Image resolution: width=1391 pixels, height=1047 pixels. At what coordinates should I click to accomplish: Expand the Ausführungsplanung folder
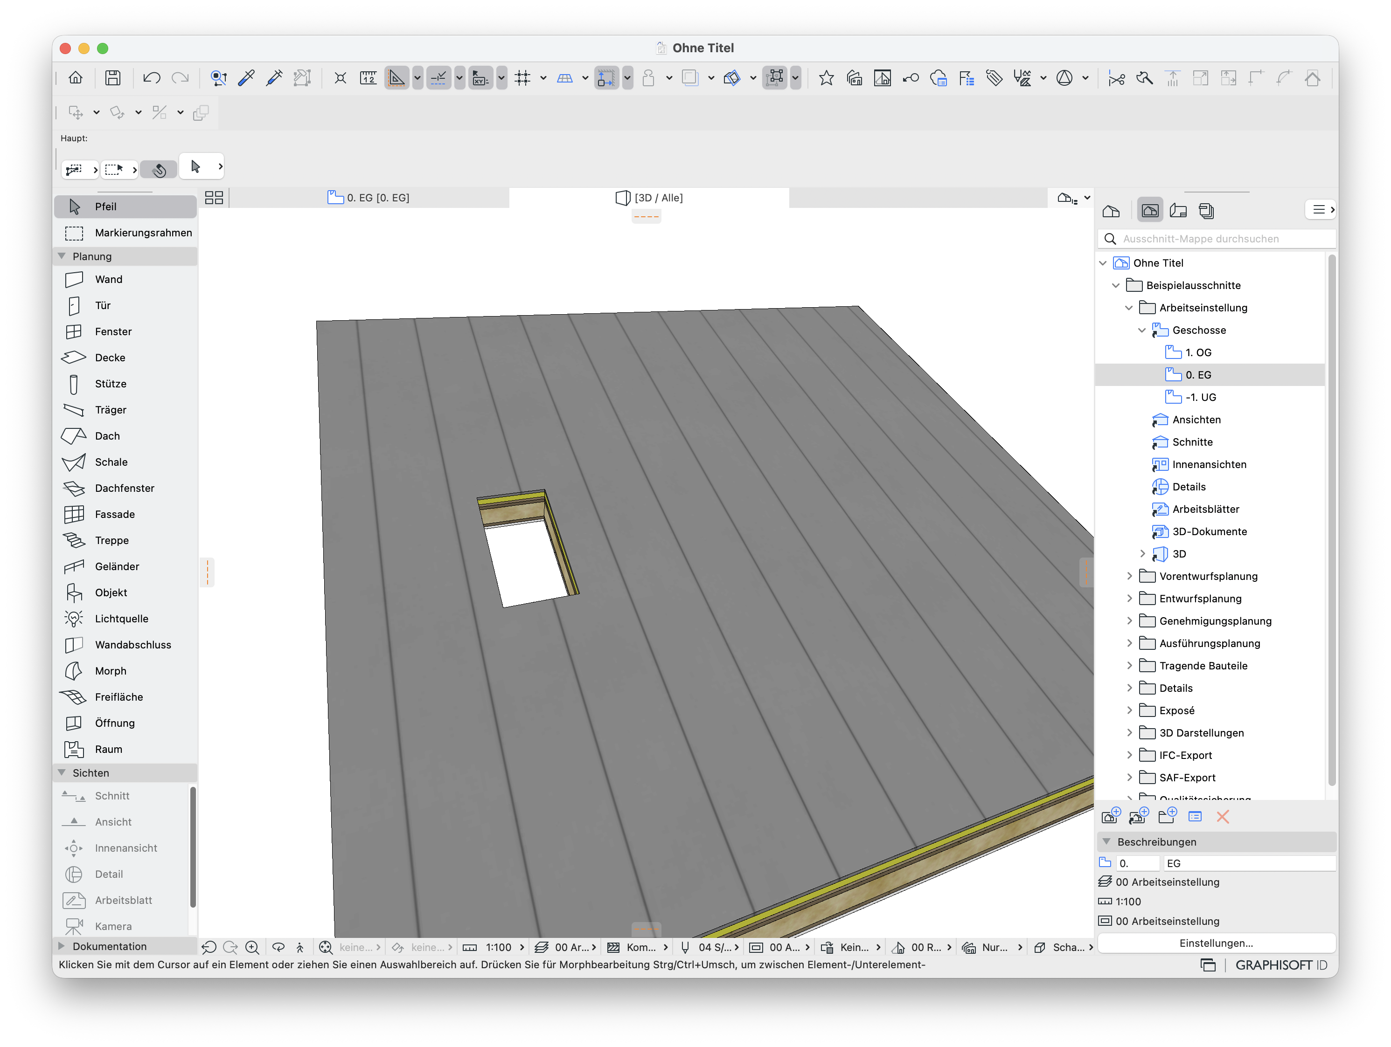(x=1129, y=643)
